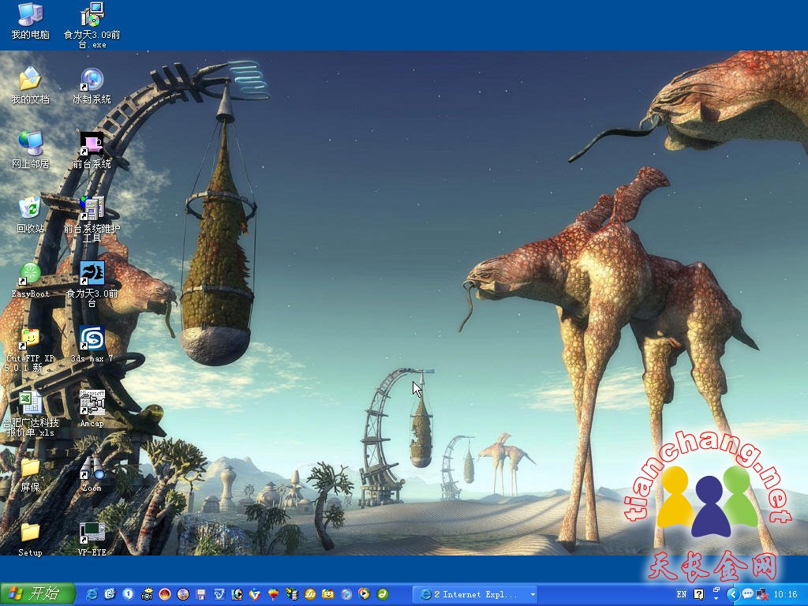Click the hot air balloon quick launch icon

click(x=273, y=594)
